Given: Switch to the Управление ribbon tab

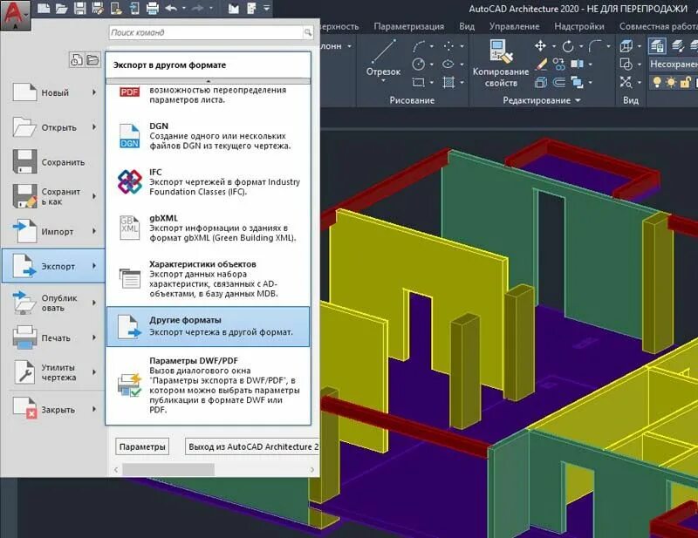Looking at the screenshot, I should click(x=514, y=26).
